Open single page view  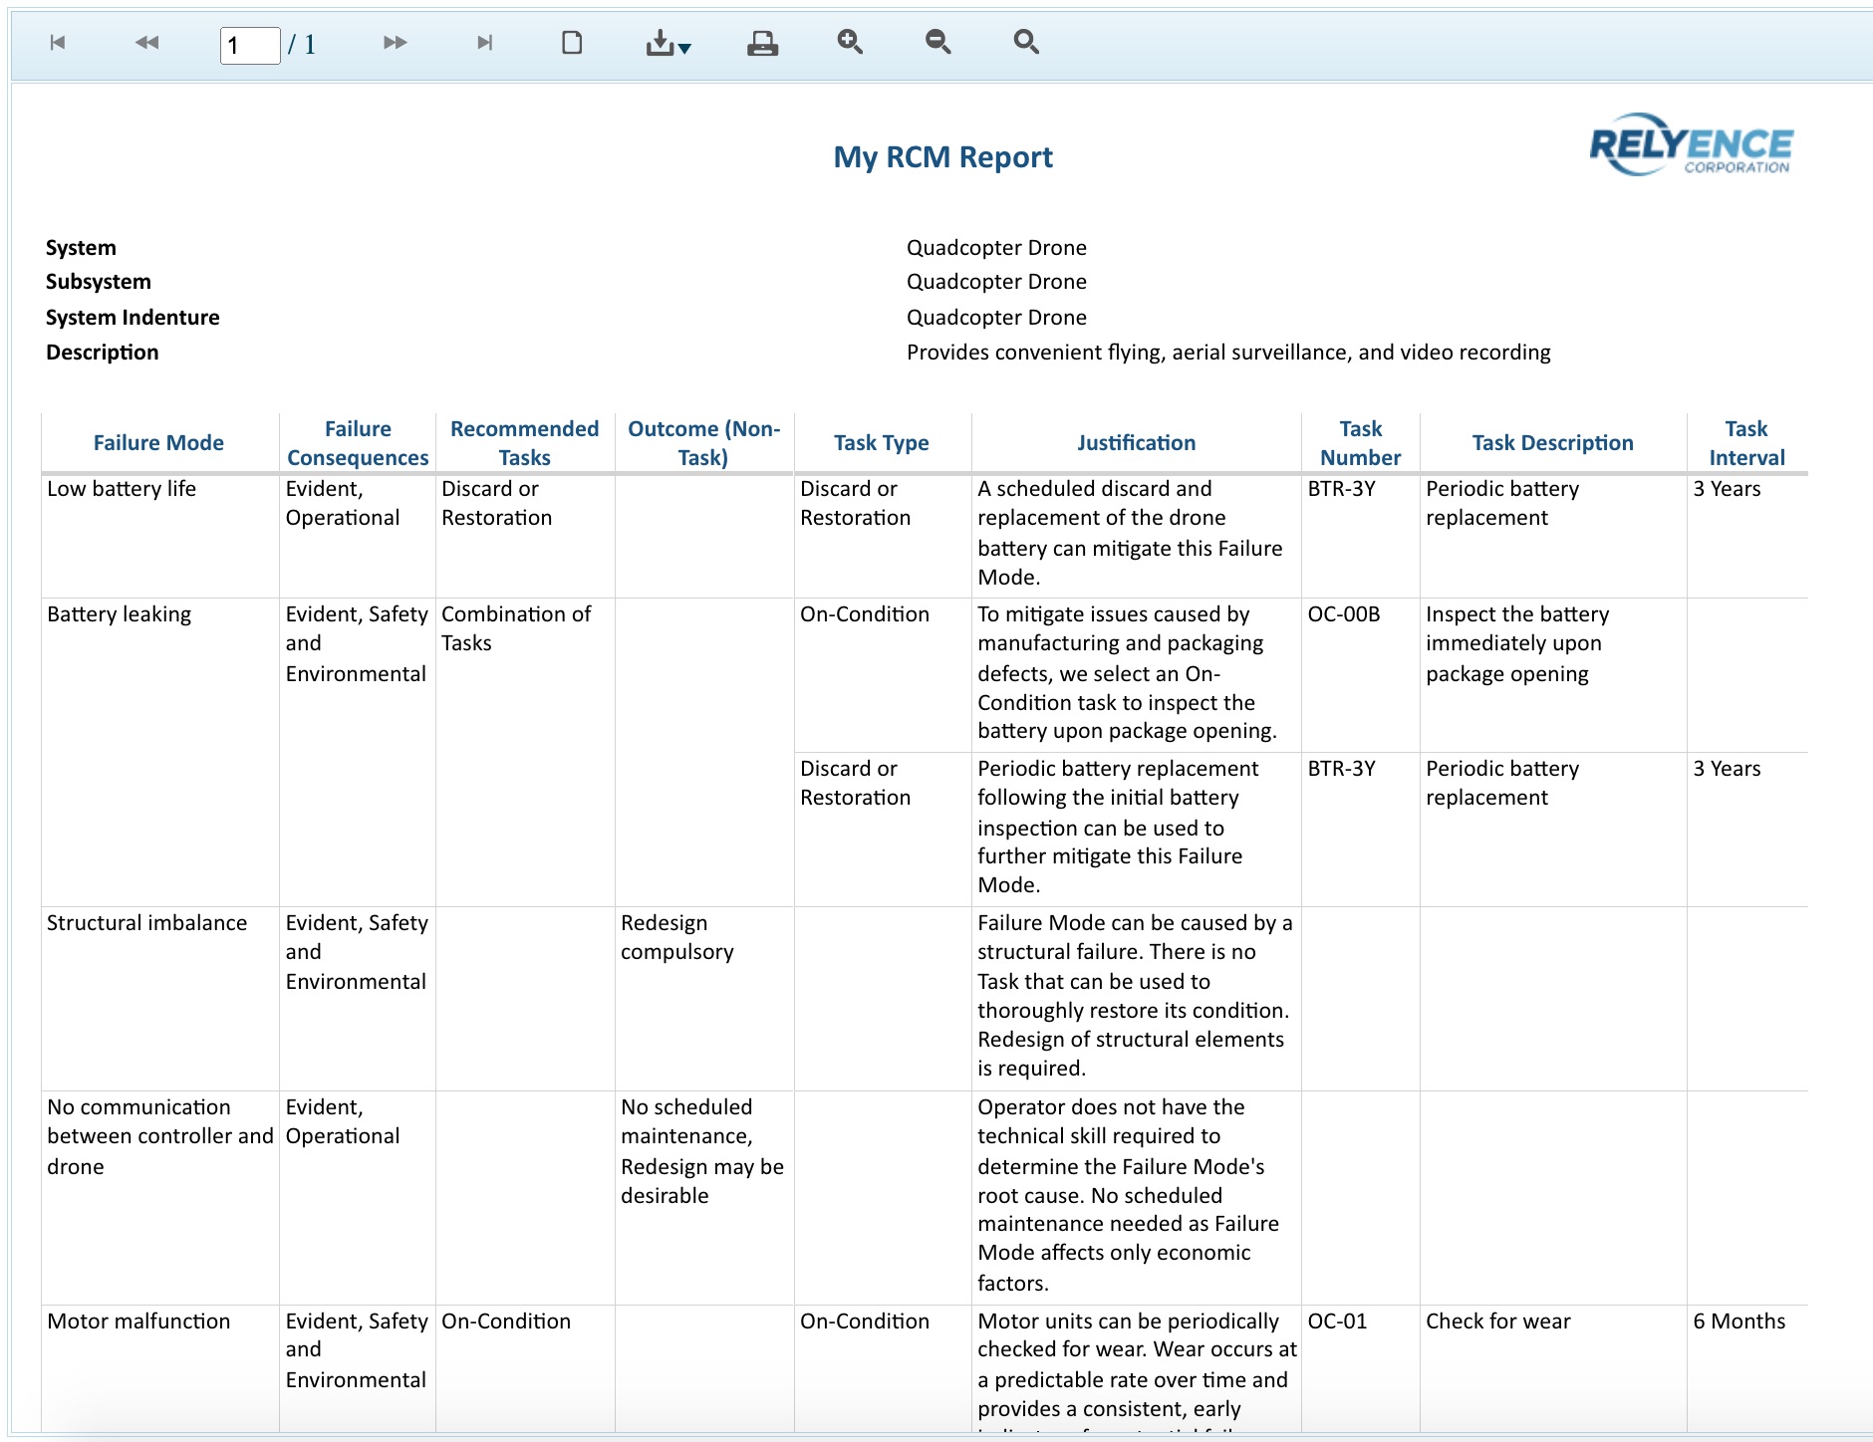571,43
